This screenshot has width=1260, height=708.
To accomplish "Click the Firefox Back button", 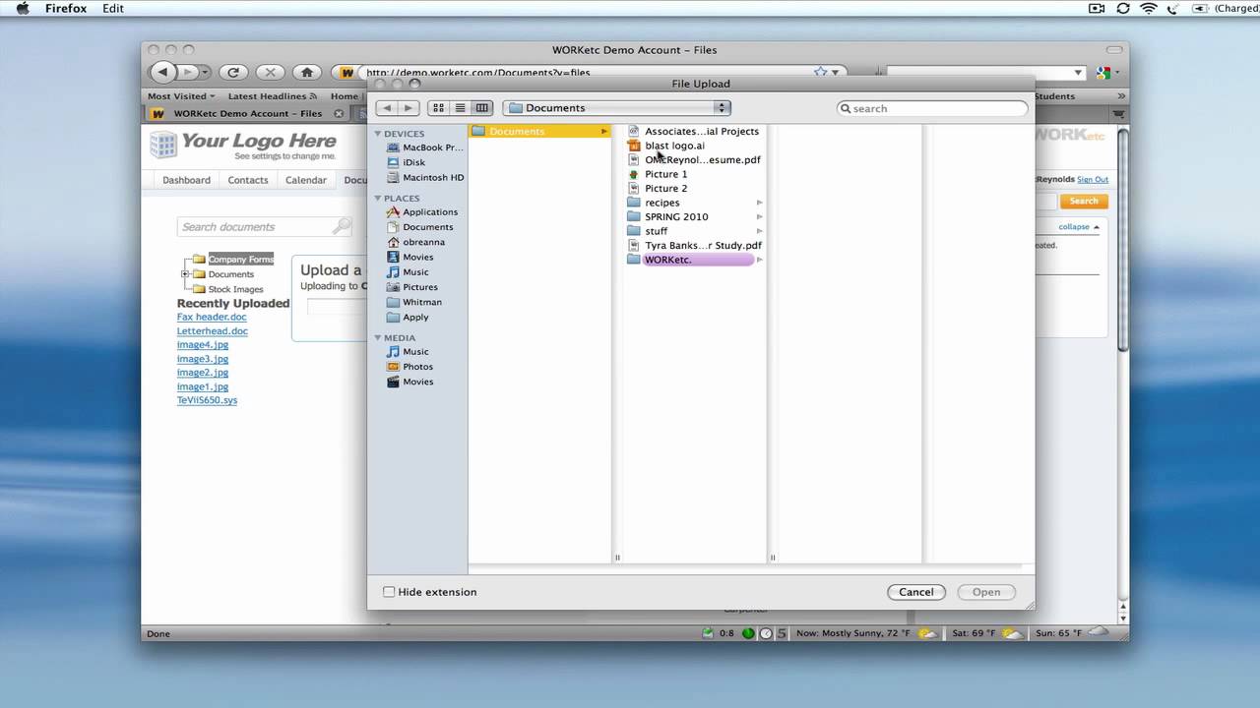I will point(162,72).
